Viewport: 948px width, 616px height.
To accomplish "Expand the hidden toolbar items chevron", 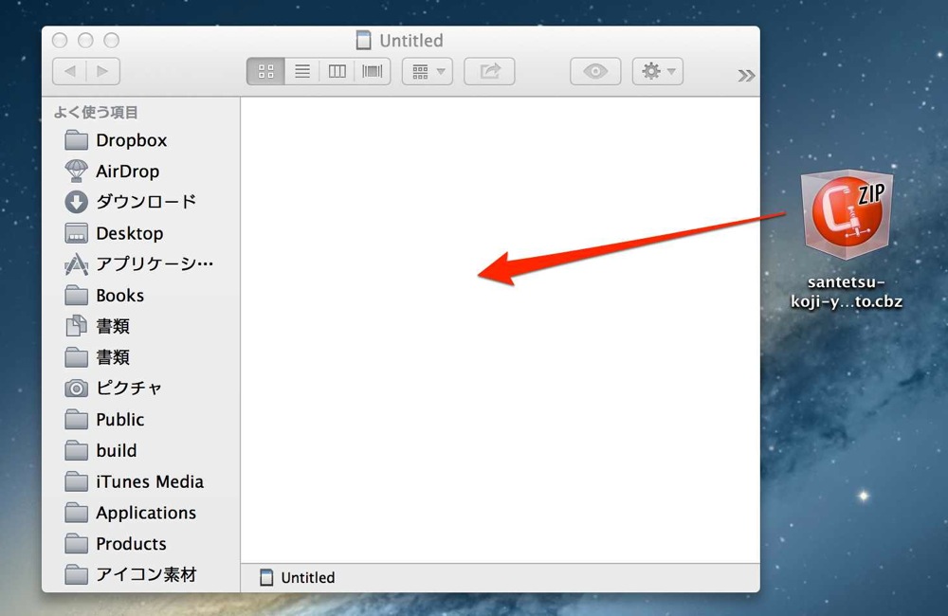I will pyautogui.click(x=746, y=76).
